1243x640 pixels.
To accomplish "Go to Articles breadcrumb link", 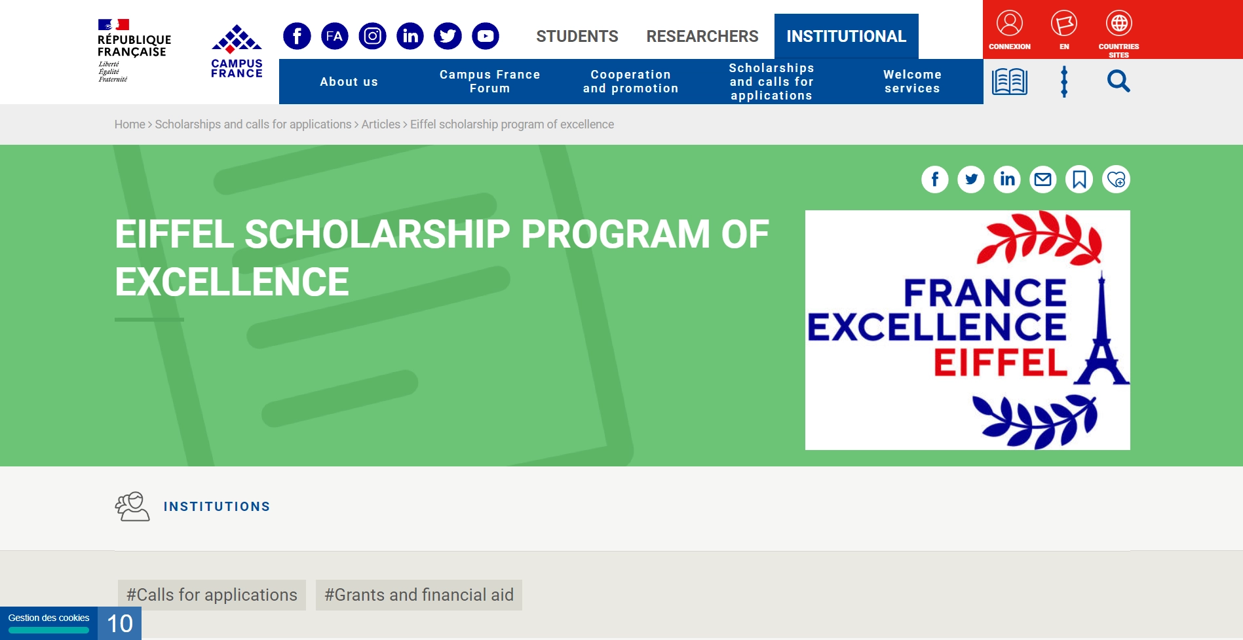I will click(381, 124).
